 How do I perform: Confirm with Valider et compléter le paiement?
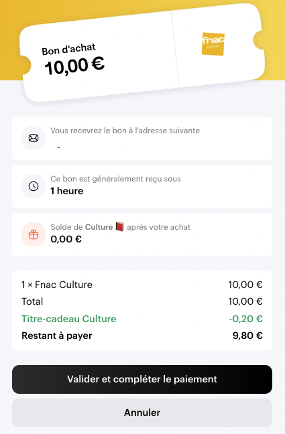(142, 379)
